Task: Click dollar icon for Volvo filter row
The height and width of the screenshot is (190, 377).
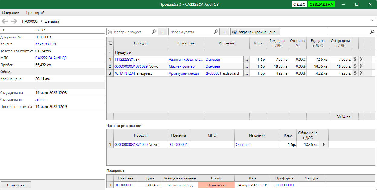Action: pyautogui.click(x=355, y=66)
